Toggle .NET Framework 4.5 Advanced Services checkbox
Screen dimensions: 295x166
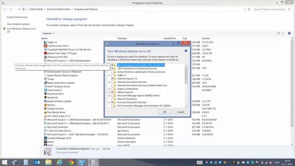pos(112,69)
